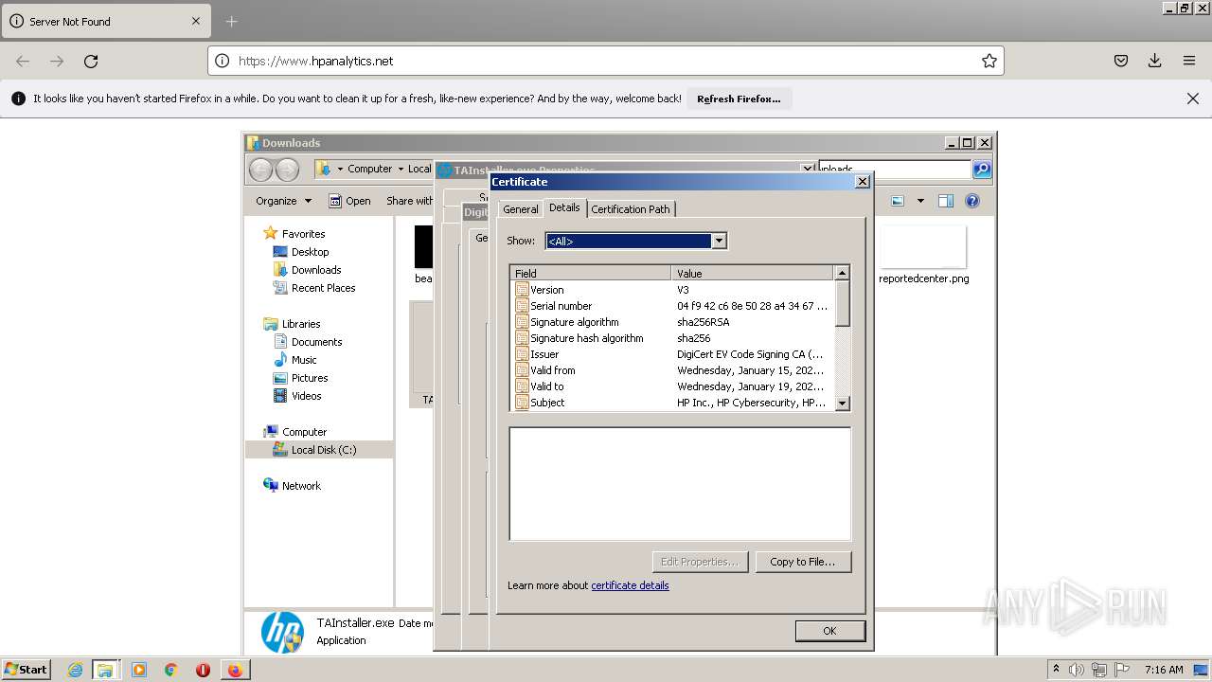Open Documents library
1212x682 pixels.
point(308,342)
